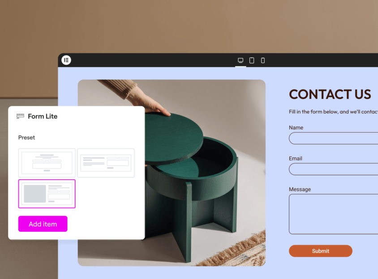The height and width of the screenshot is (279, 378).
Task: Click the Form Lite widget icon
Action: pos(20,116)
